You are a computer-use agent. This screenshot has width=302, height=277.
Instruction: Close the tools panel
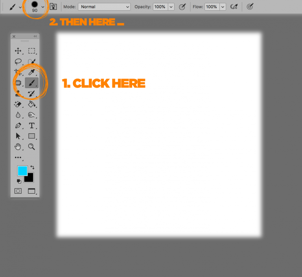tap(14, 36)
